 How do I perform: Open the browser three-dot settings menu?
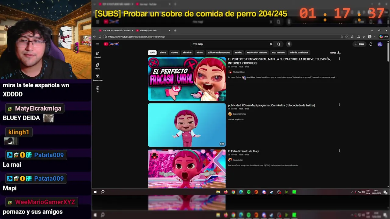click(375, 37)
